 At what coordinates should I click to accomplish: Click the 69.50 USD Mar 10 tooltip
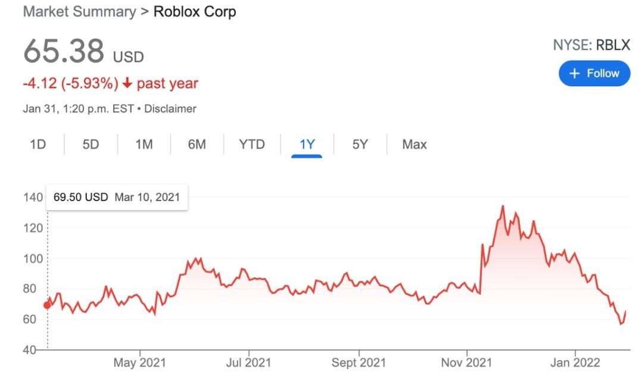click(117, 197)
